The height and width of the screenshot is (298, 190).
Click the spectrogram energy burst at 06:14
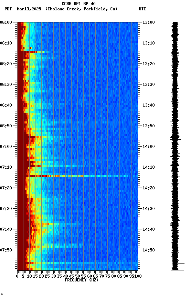pos(33,52)
